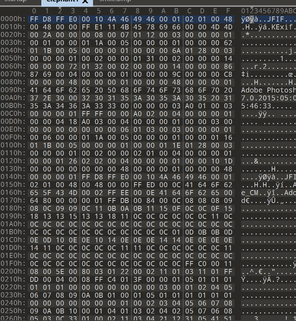The width and height of the screenshot is (296, 321).
Task: Click byte DB in row 0170h
Action: pos(124,200)
